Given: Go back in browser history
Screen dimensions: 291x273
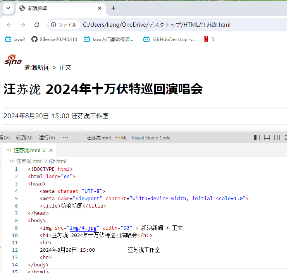Looking at the screenshot, I should coord(9,25).
